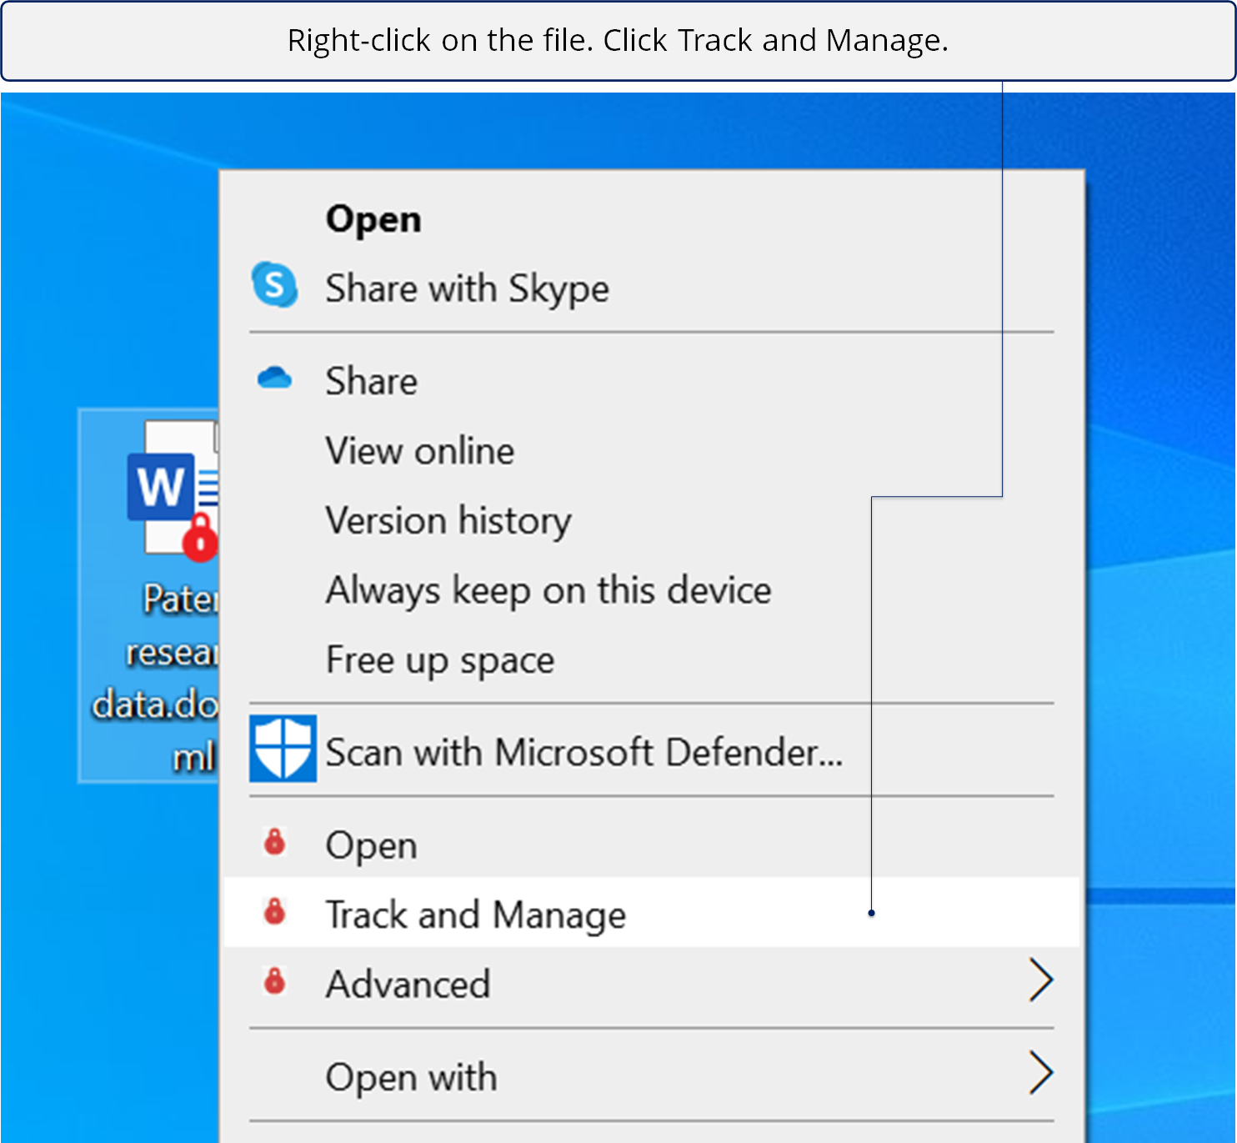Select View online from the context menu
The width and height of the screenshot is (1237, 1143).
click(420, 451)
